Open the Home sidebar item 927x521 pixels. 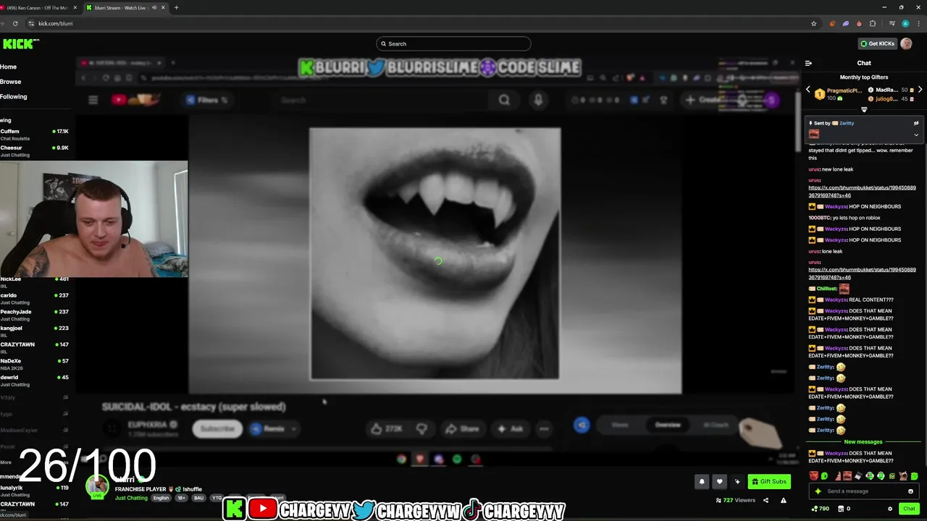point(9,67)
